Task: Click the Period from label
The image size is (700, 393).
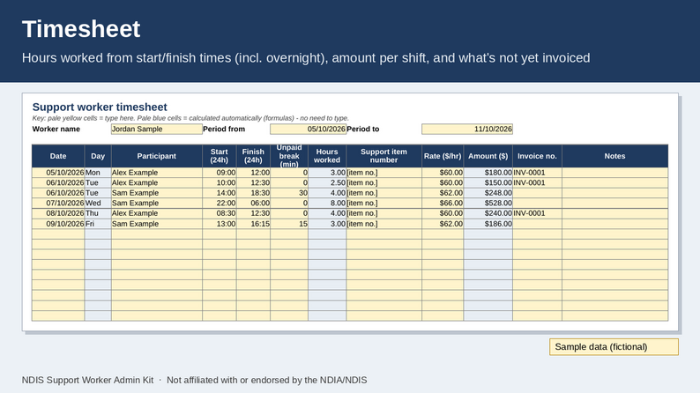Action: (224, 129)
